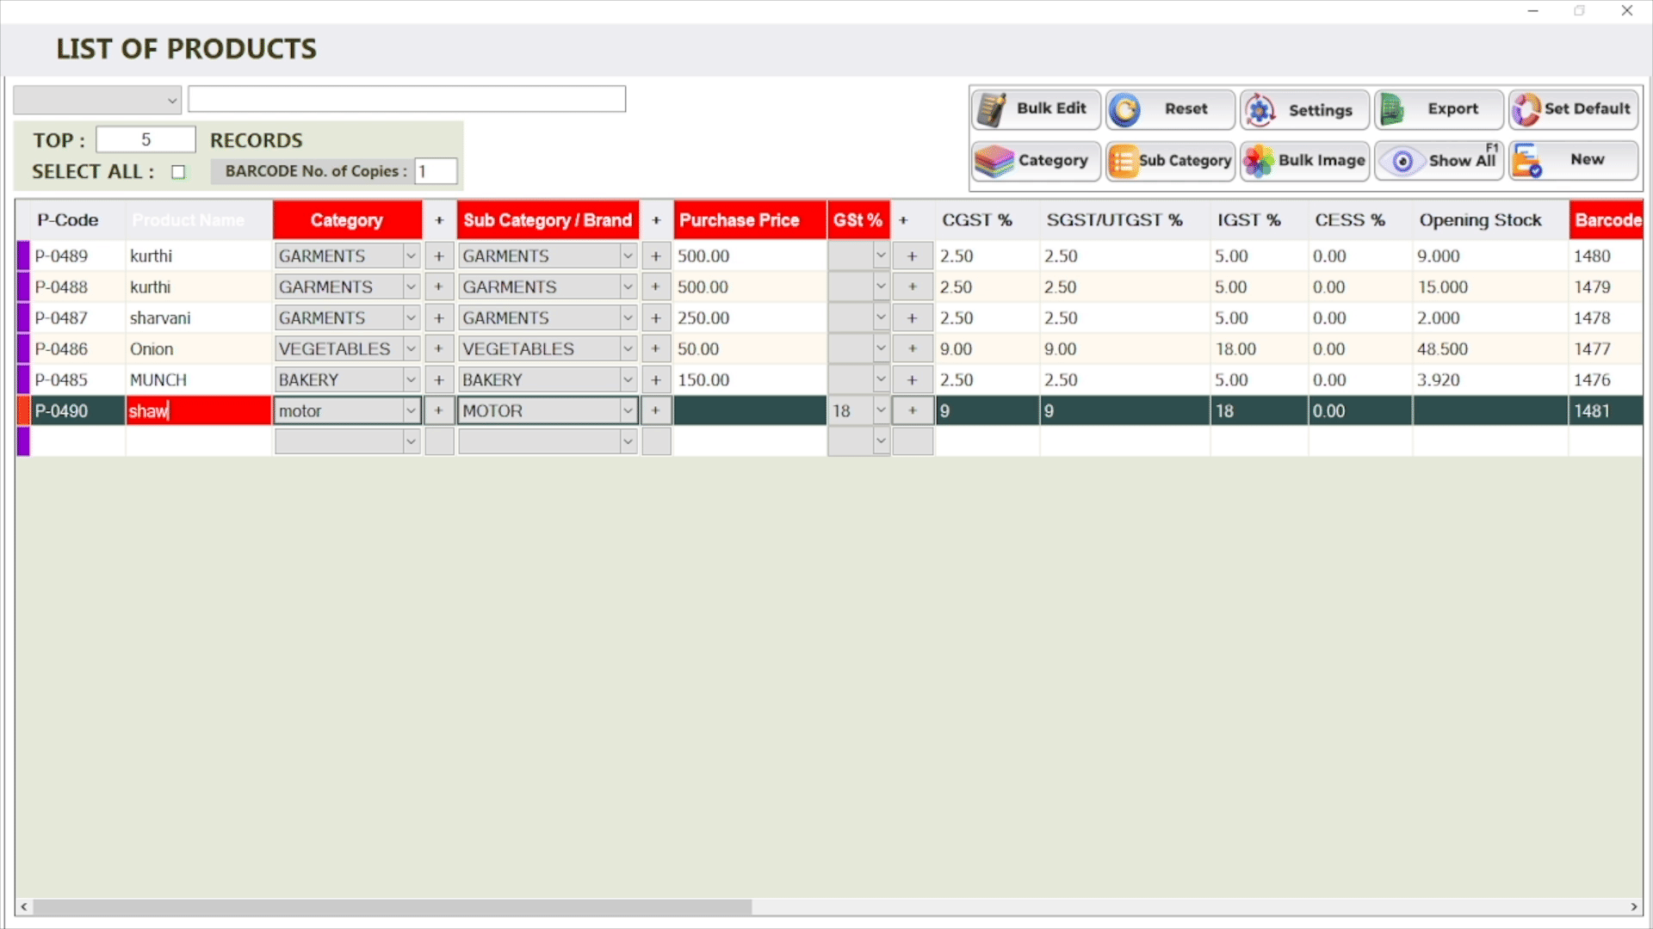Open Category via stacked layers icon
The height and width of the screenshot is (929, 1653).
(x=994, y=161)
